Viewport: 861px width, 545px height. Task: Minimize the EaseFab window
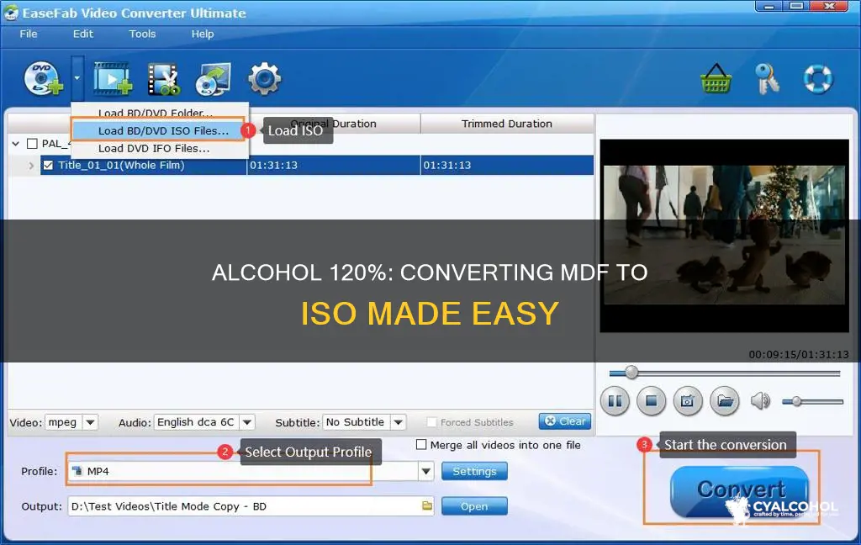769,7
